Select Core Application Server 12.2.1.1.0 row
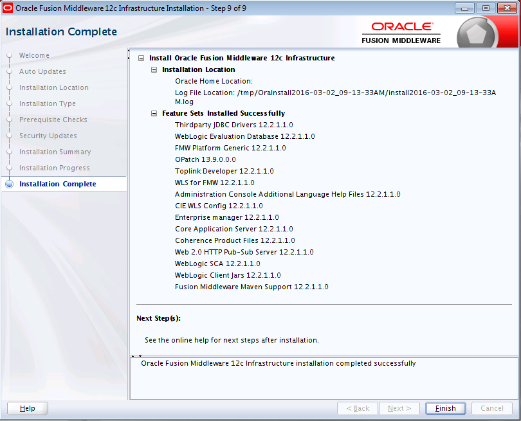This screenshot has height=421, width=521. coord(234,229)
